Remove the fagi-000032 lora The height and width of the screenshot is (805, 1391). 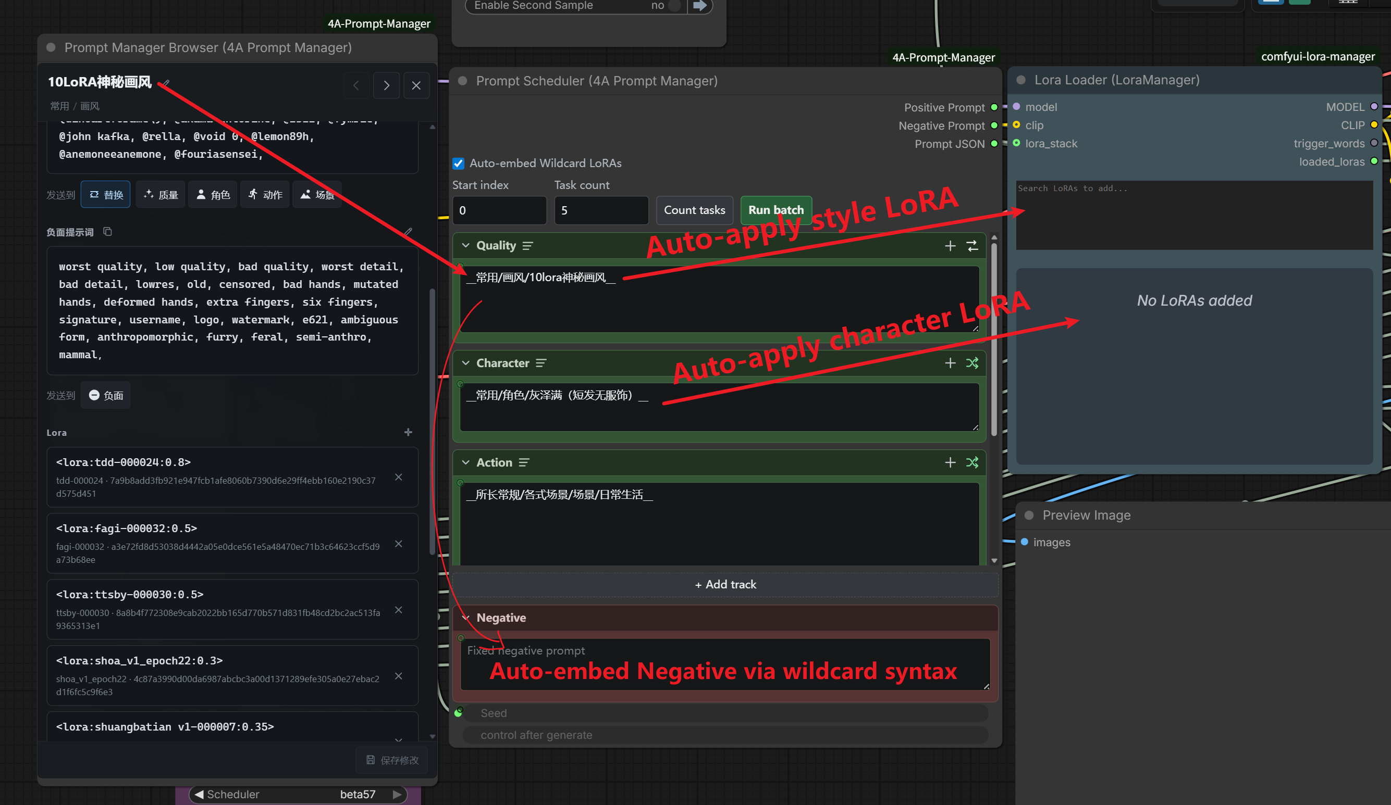399,544
